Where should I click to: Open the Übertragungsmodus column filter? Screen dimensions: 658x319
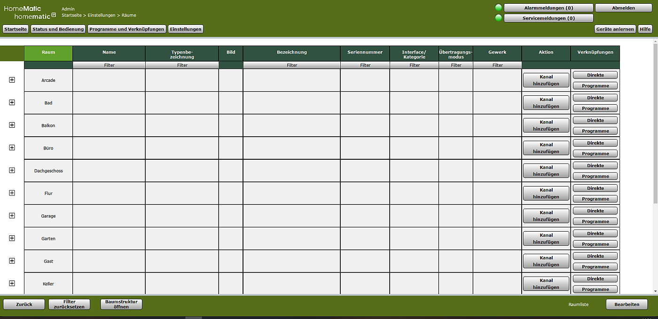coord(456,65)
